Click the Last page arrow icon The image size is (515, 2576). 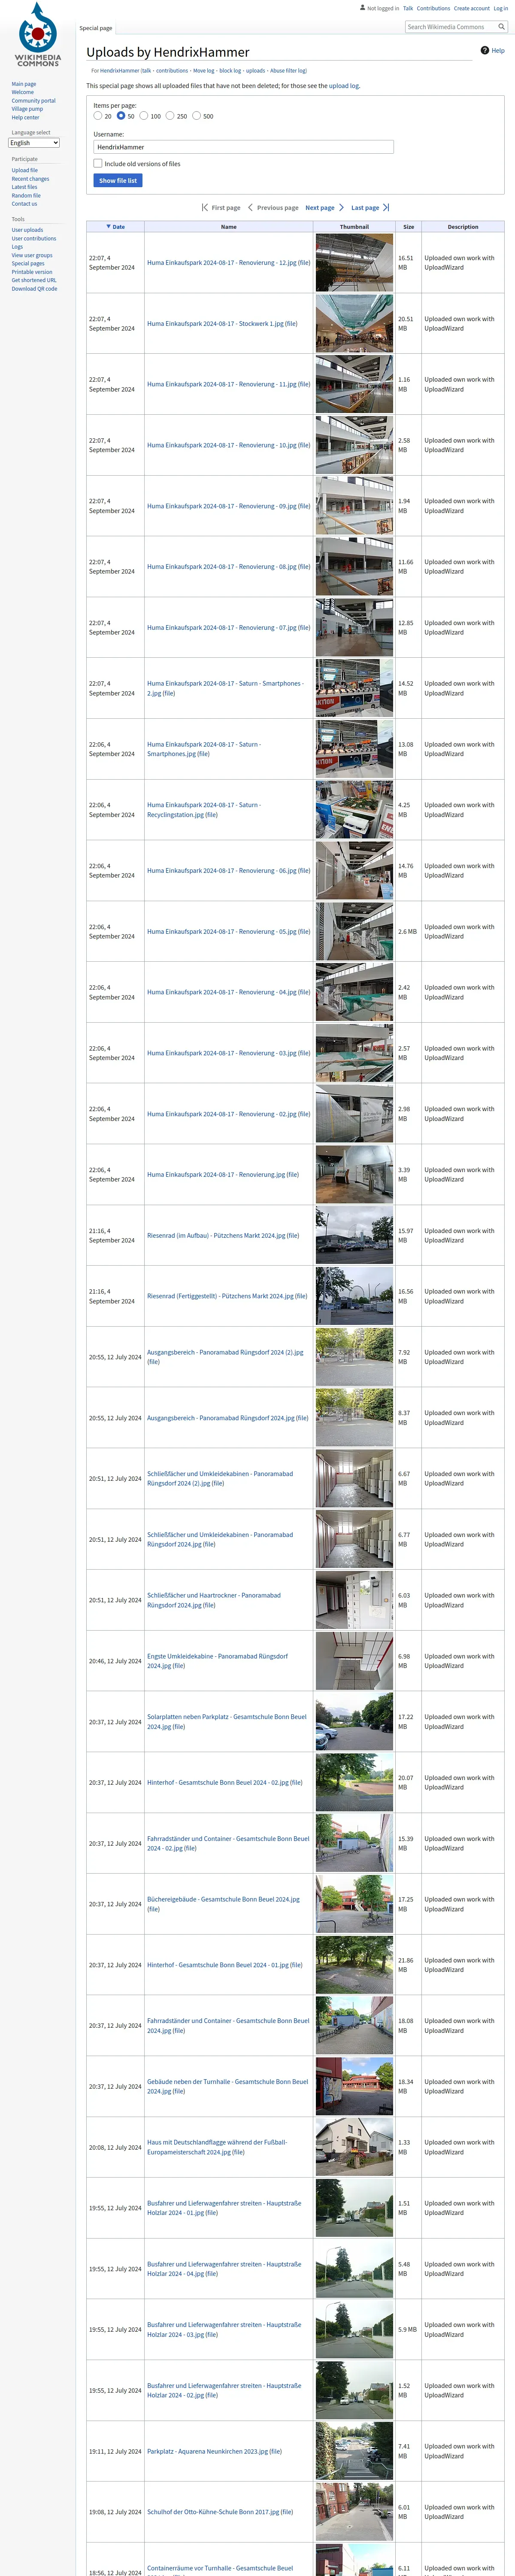click(386, 208)
